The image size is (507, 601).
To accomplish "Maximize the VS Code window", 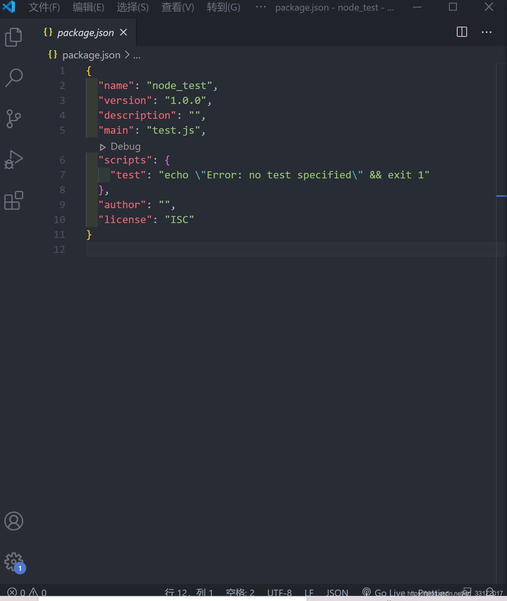I will pos(453,7).
